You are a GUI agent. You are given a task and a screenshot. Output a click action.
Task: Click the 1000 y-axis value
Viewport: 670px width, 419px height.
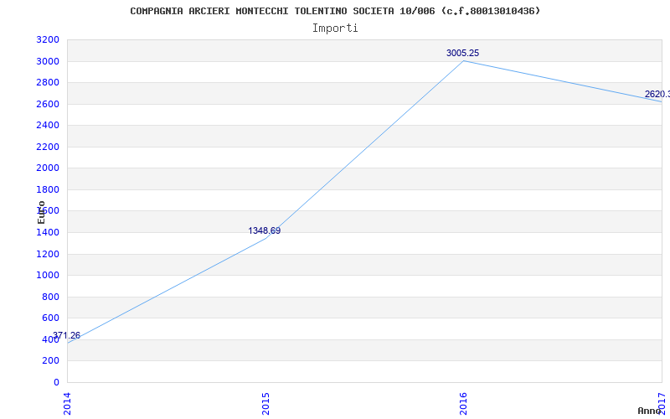(x=48, y=276)
